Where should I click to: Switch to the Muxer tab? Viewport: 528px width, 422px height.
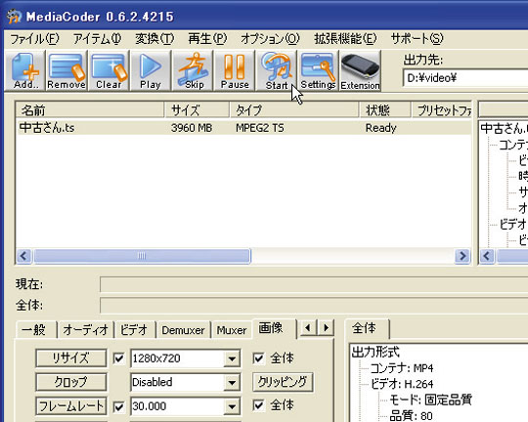[x=232, y=330]
